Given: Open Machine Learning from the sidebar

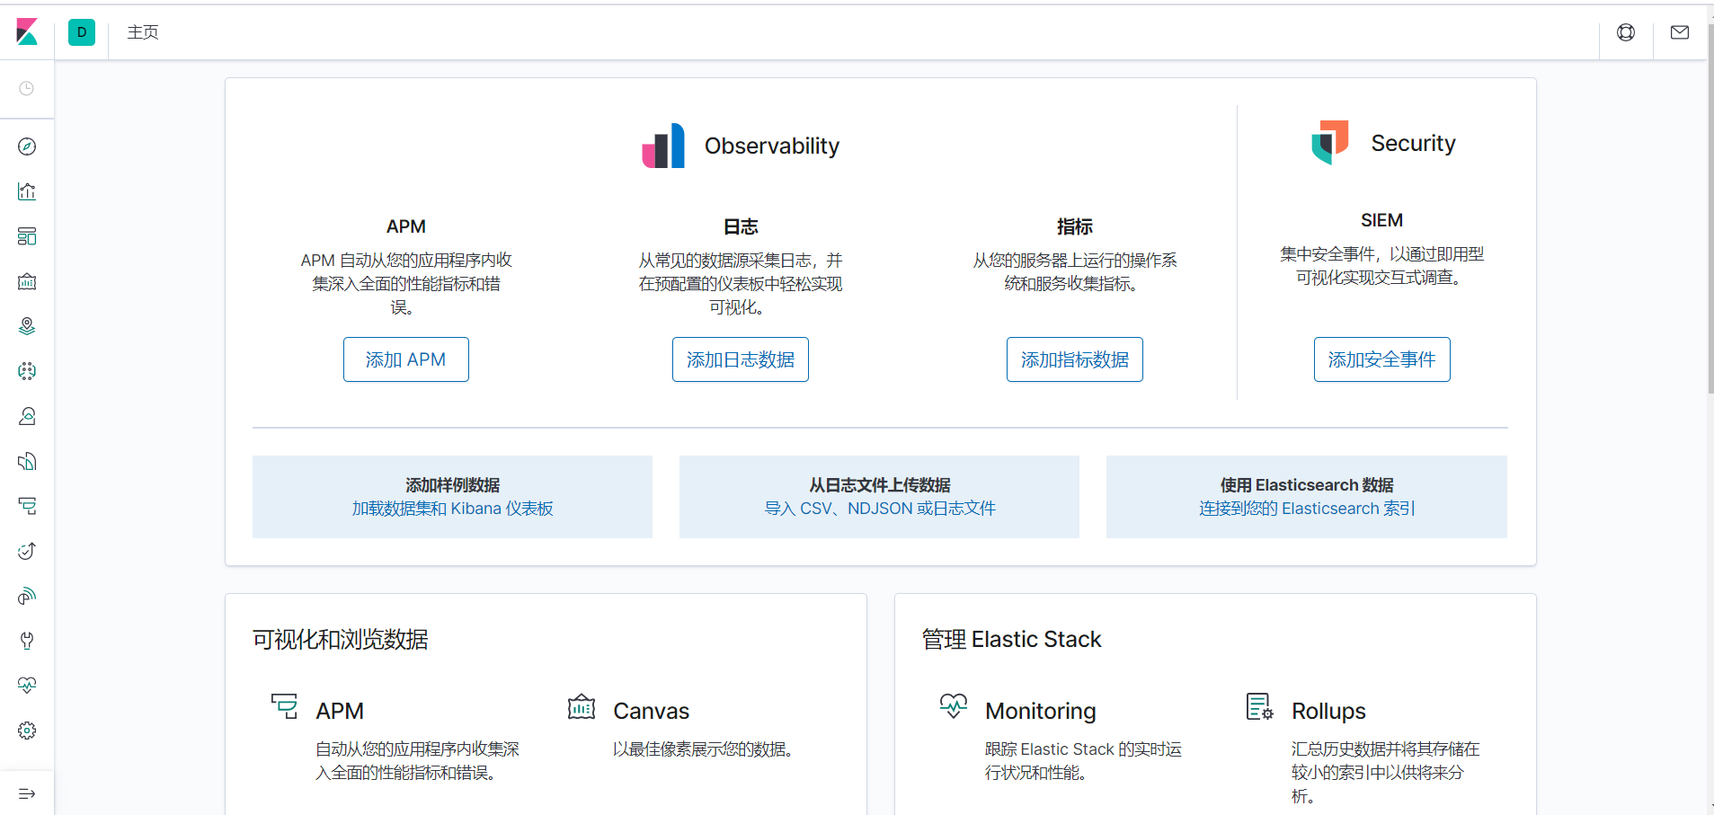Looking at the screenshot, I should click(27, 371).
